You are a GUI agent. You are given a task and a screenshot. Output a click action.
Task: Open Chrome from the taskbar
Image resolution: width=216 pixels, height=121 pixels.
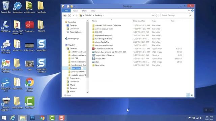point(42,118)
